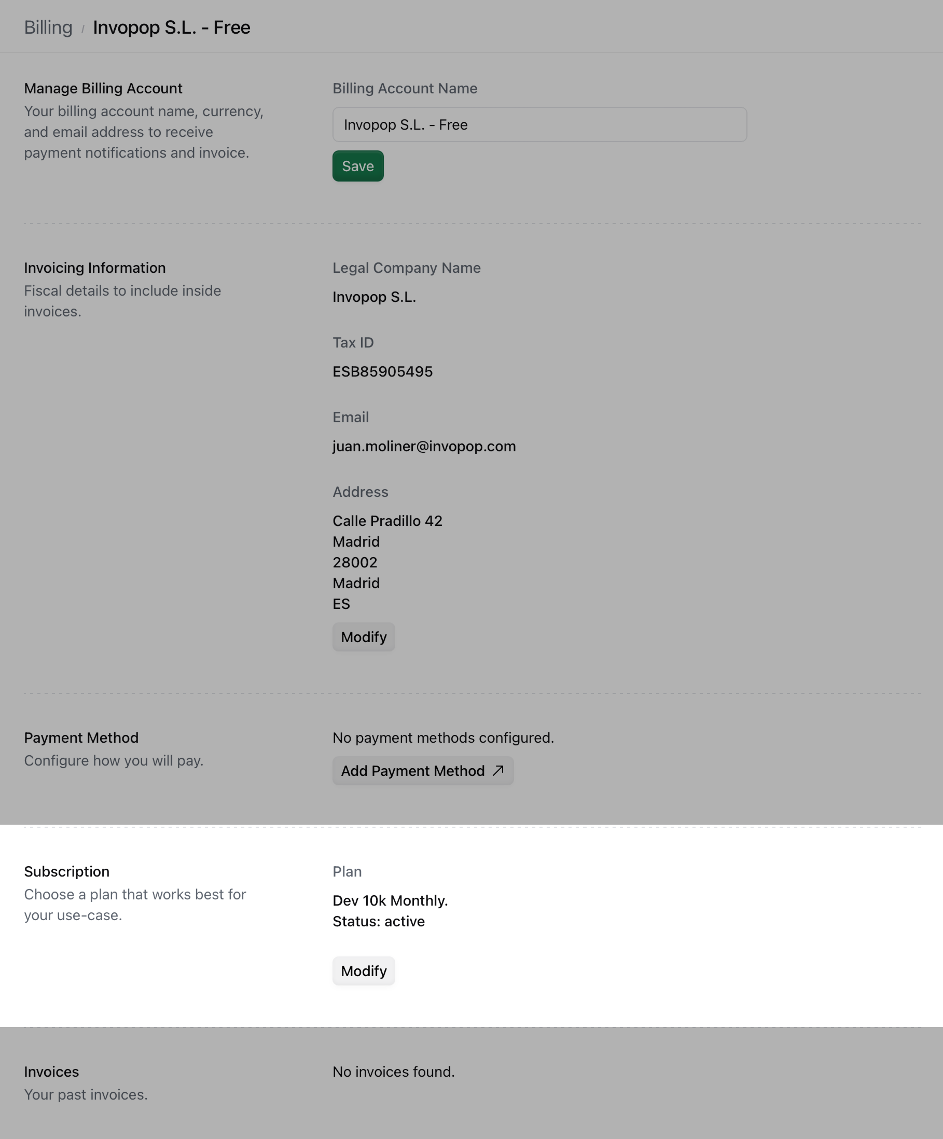943x1139 pixels.
Task: Open the Billing breadcrumb link
Action: 48,27
